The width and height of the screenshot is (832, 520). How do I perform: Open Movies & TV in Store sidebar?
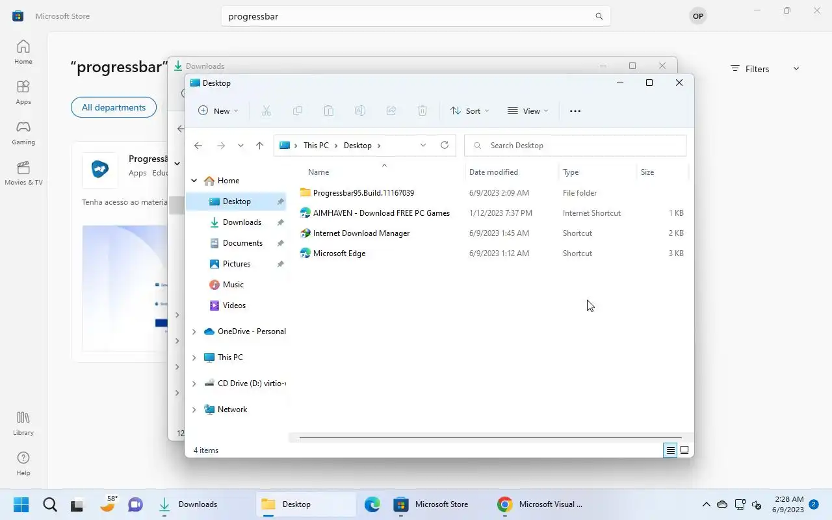pyautogui.click(x=23, y=173)
